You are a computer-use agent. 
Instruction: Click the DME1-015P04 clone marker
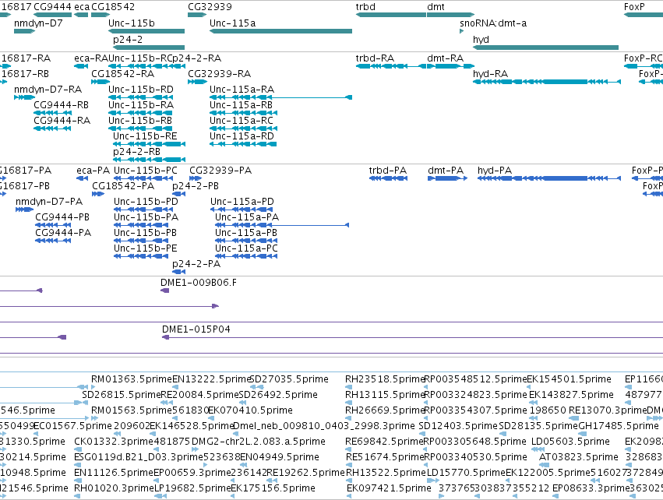tap(412, 337)
